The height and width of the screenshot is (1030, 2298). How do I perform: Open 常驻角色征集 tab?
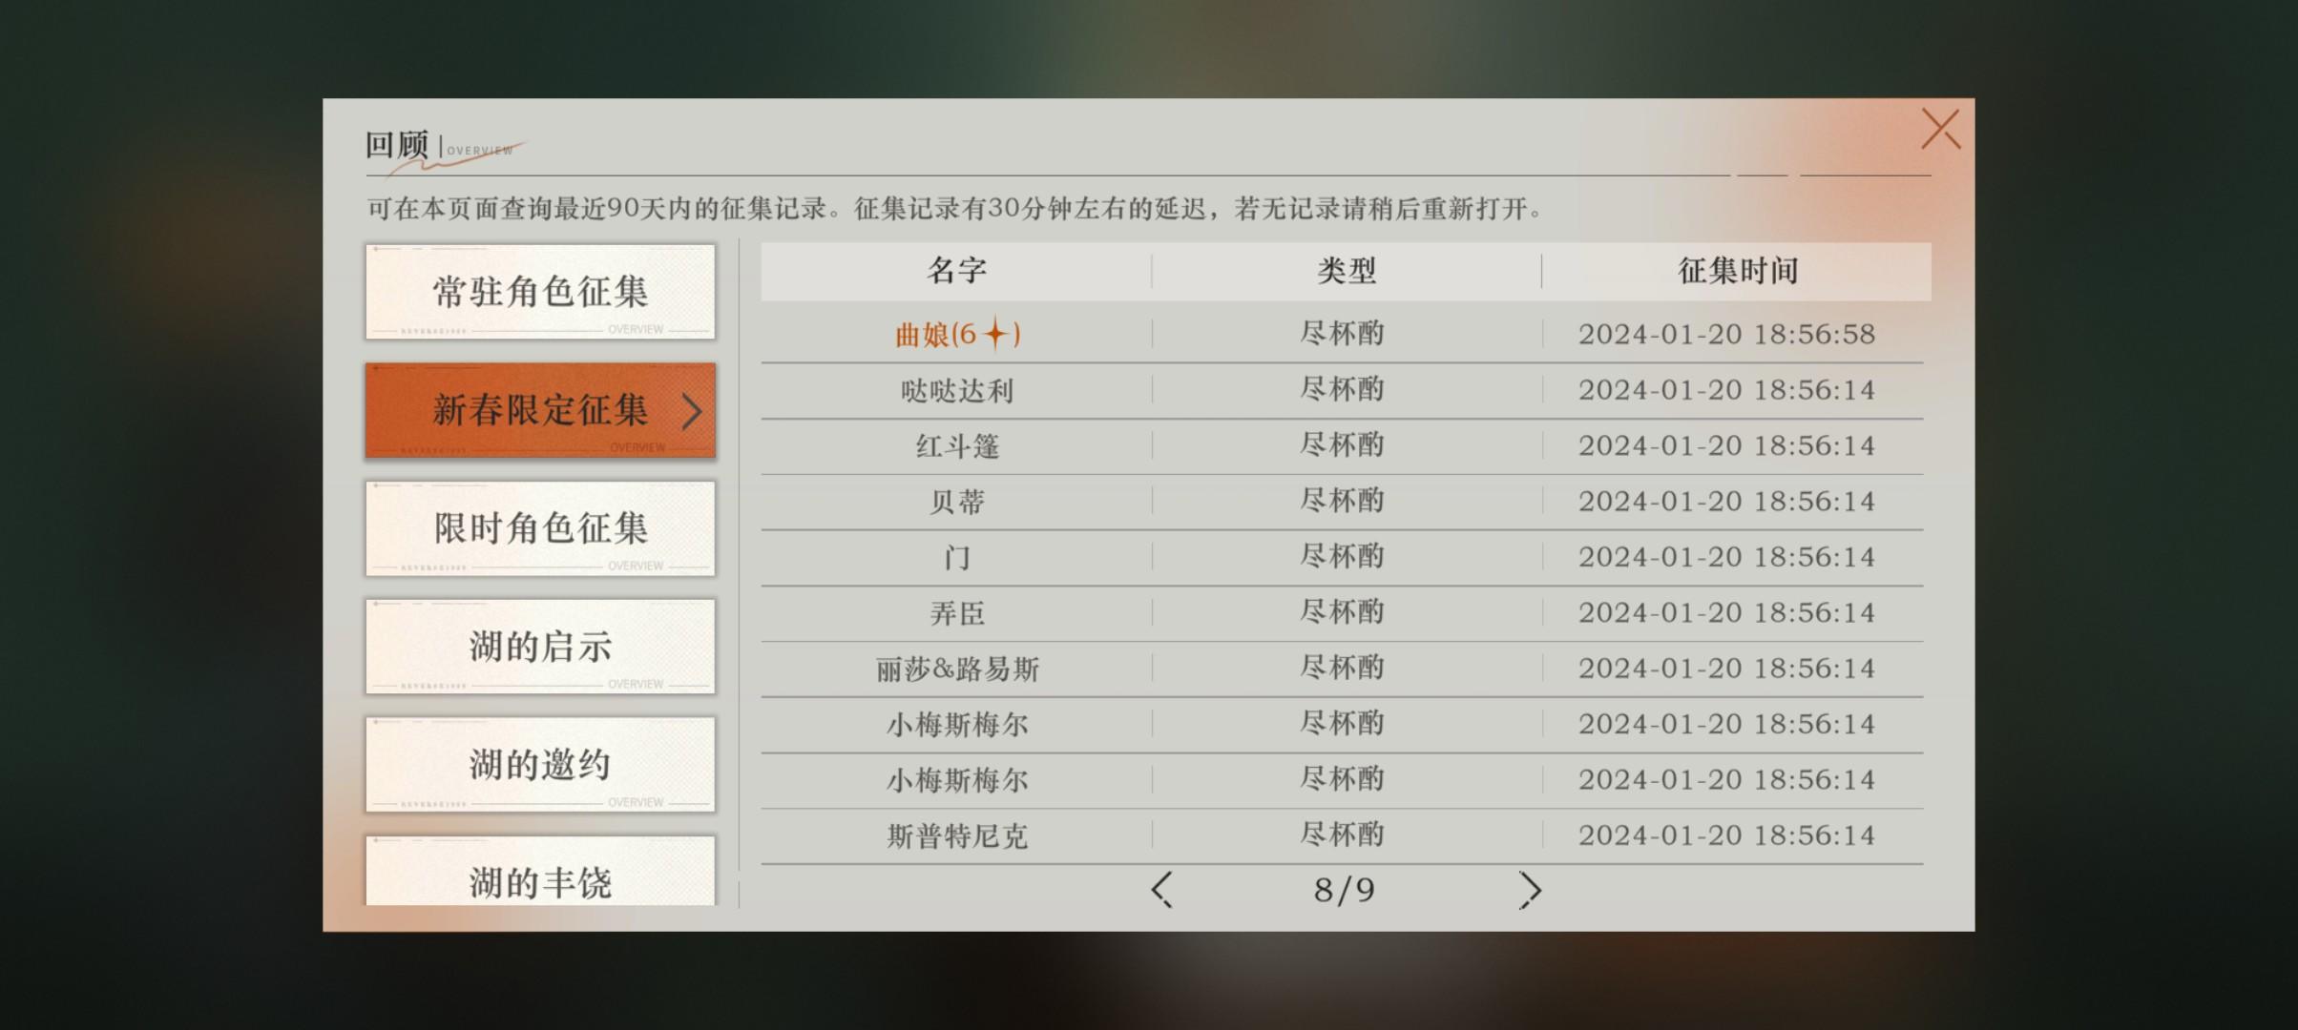pyautogui.click(x=540, y=292)
